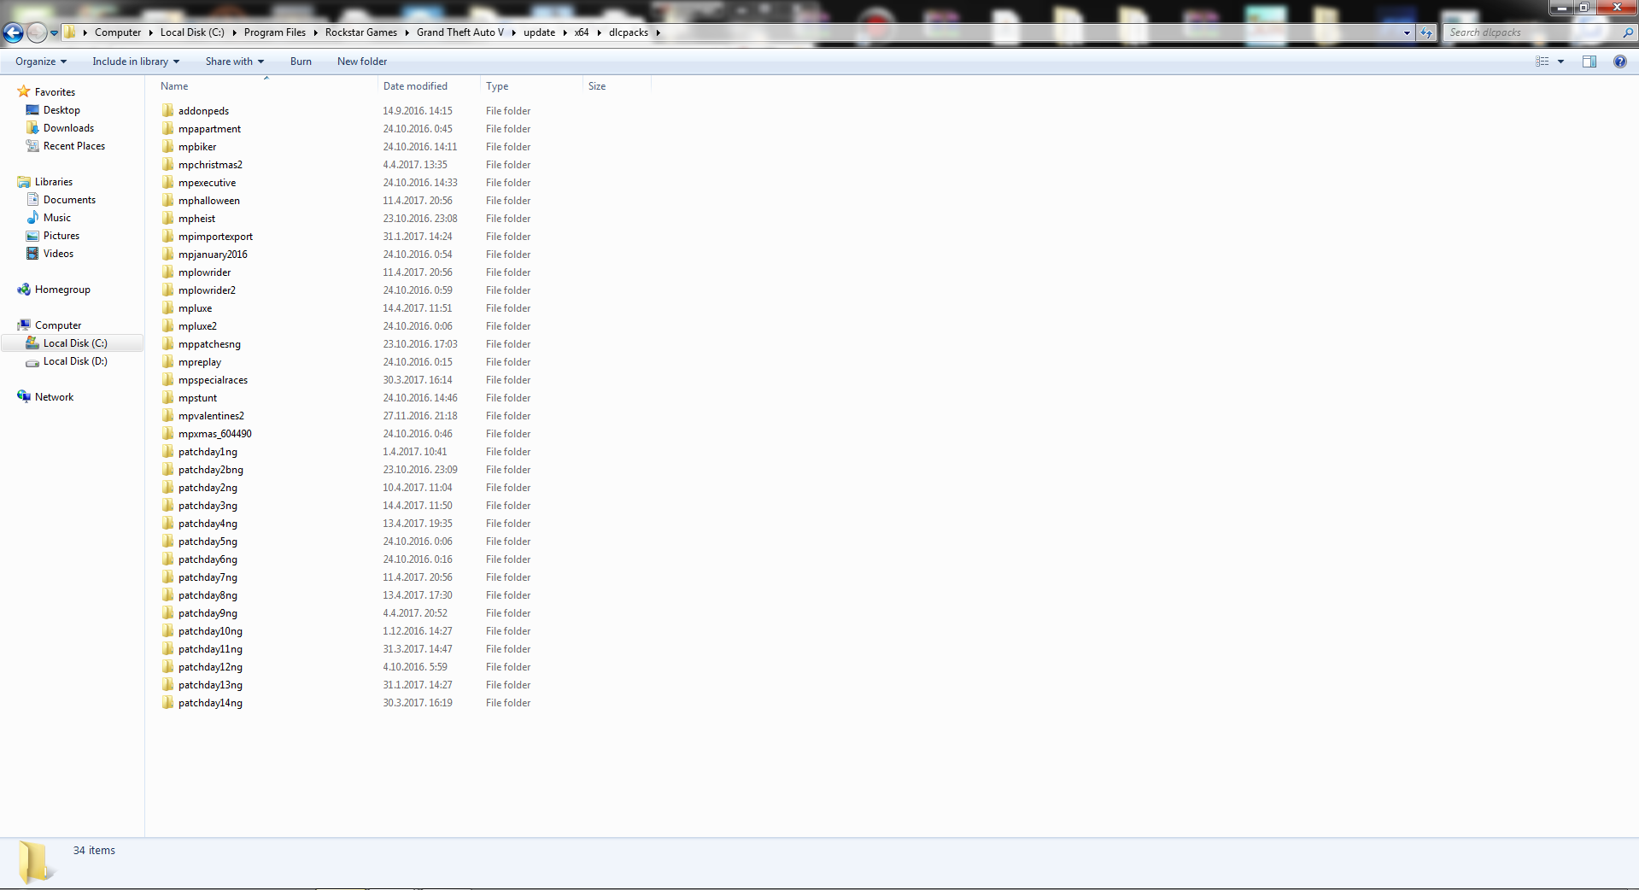Select the mphalloween folder icon
Screen dimensions: 1639x890
click(x=167, y=201)
